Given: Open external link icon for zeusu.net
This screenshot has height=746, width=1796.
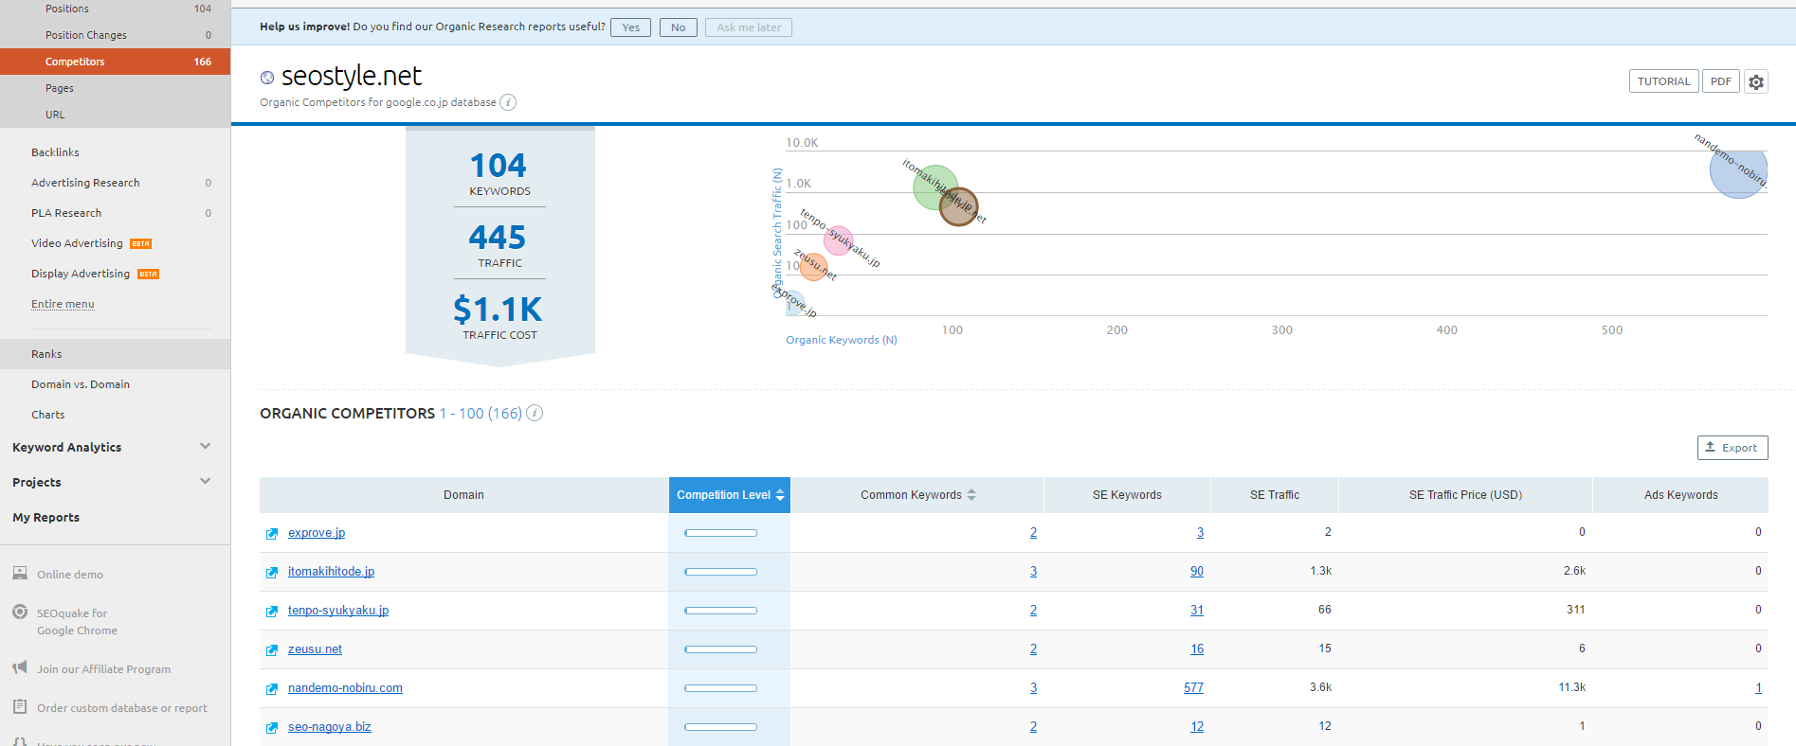Looking at the screenshot, I should click(272, 650).
